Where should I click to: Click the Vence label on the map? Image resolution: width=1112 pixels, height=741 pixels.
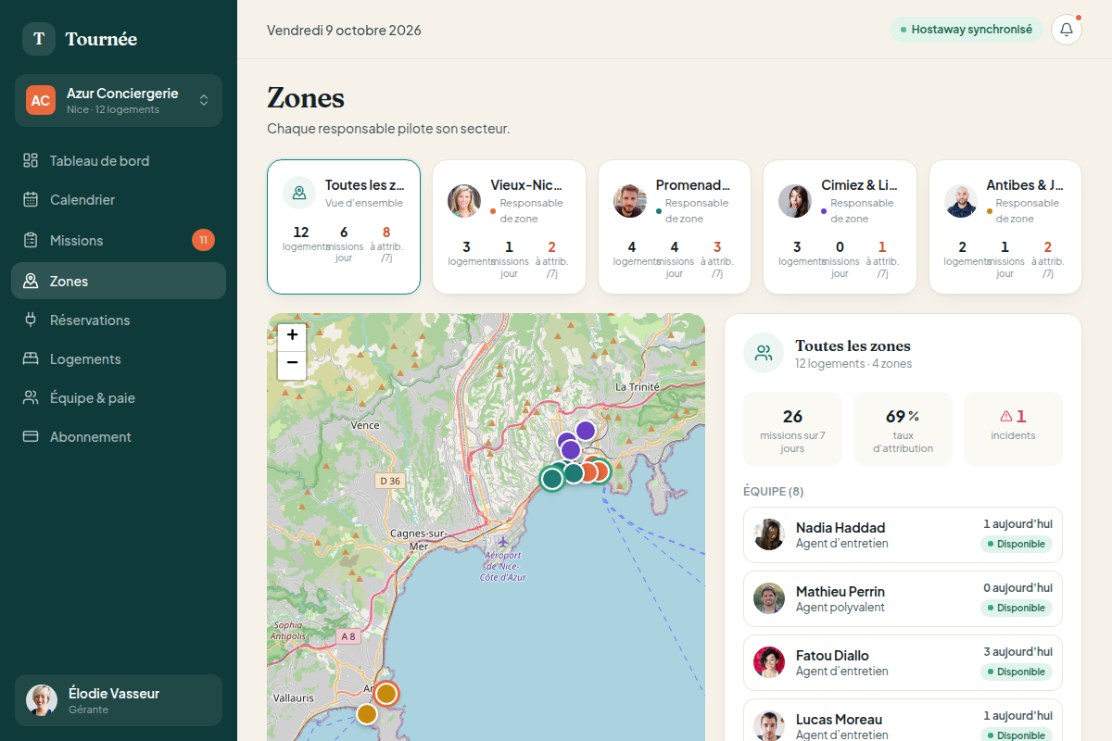pyautogui.click(x=365, y=425)
